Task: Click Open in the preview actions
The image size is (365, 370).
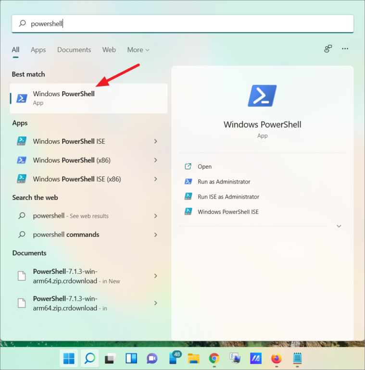Action: click(x=205, y=166)
